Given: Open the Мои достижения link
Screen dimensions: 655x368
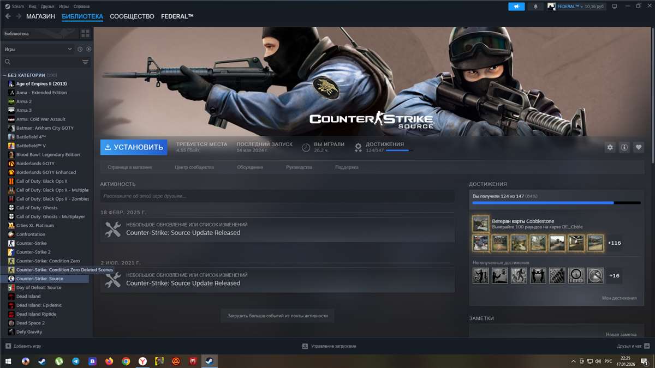Looking at the screenshot, I should click(x=619, y=298).
